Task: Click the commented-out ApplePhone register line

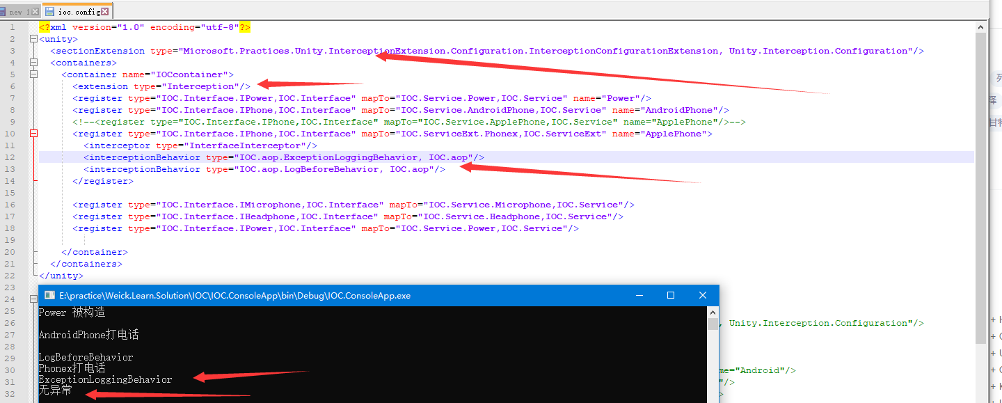Action: coord(348,121)
